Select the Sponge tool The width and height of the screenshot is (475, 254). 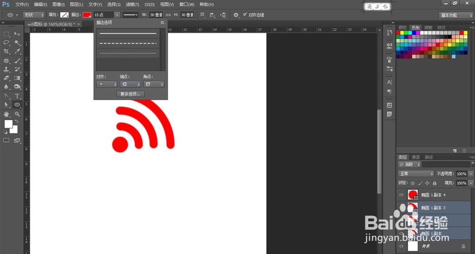tap(17, 87)
